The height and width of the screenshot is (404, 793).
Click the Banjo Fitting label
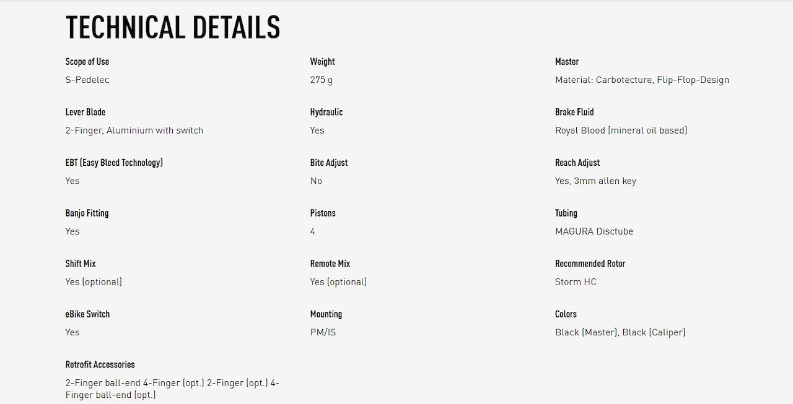(87, 213)
